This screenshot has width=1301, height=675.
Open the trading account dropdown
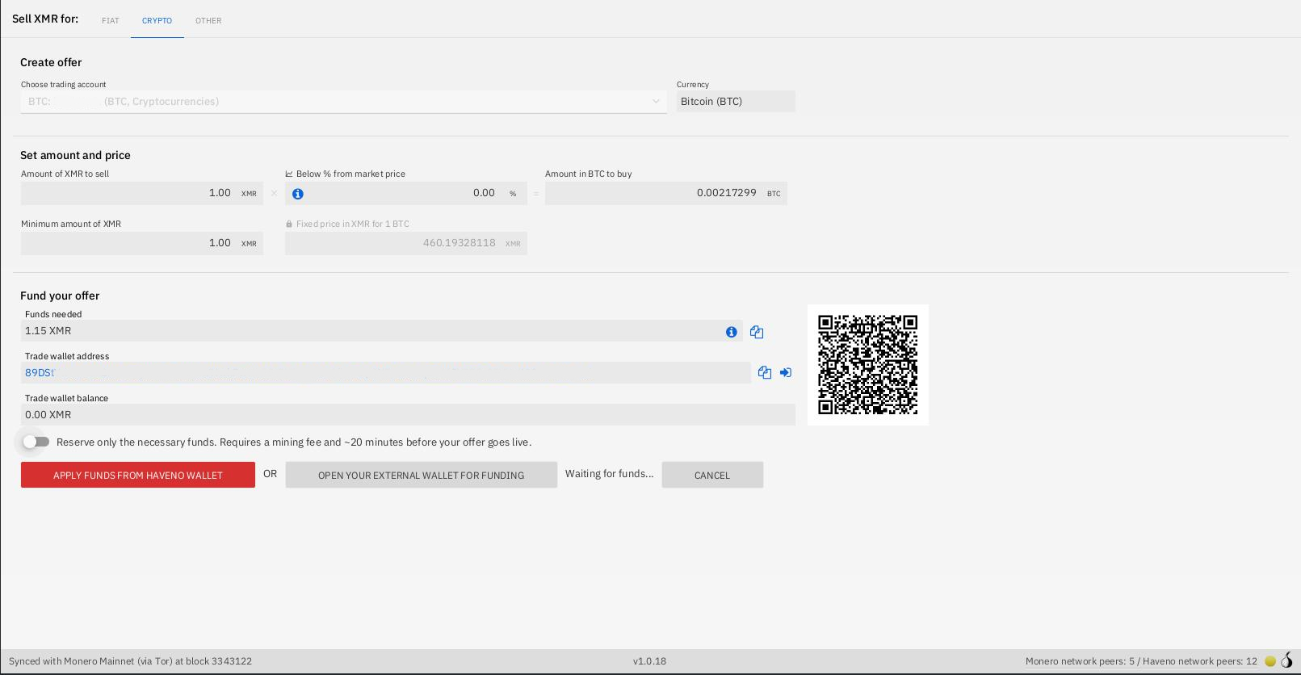344,102
